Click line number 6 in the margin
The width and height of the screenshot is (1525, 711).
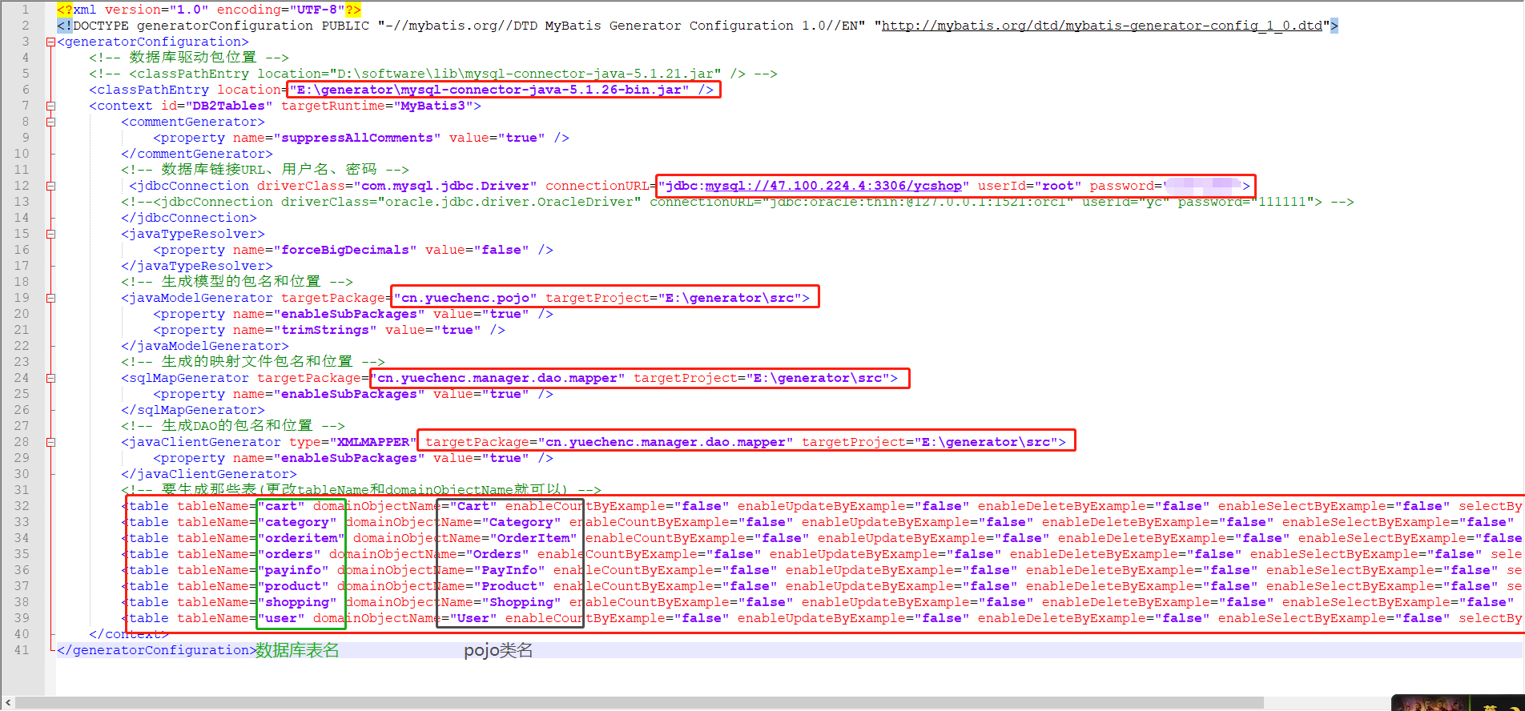tap(25, 90)
